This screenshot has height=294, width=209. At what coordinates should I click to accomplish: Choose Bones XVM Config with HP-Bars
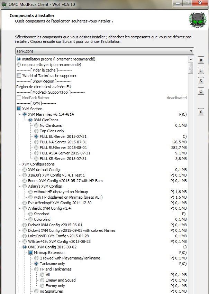pos(25,181)
